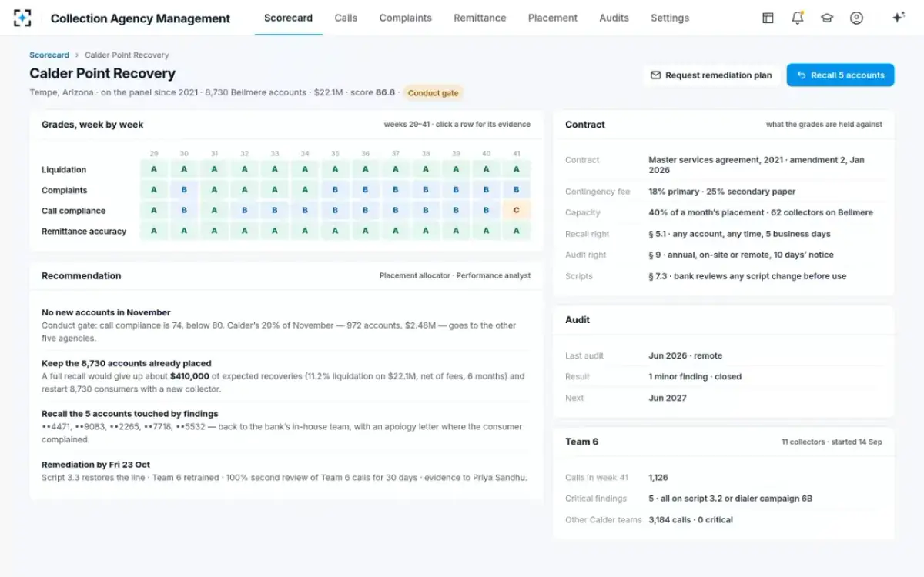The width and height of the screenshot is (924, 577).
Task: Click Complaints grade B for week 41
Action: coord(517,190)
